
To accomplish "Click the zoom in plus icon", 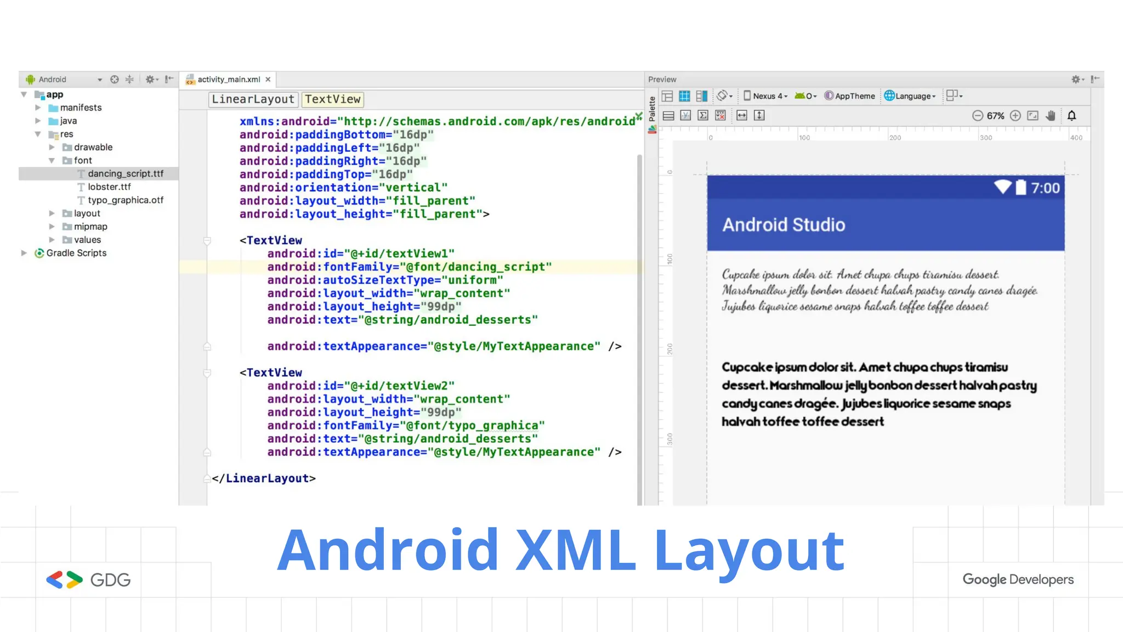I will click(x=1016, y=116).
